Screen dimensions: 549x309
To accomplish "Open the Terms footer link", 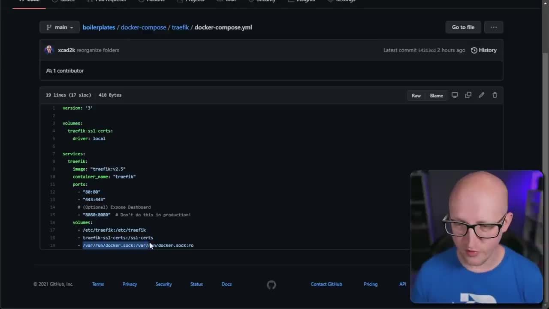I will 98,284.
